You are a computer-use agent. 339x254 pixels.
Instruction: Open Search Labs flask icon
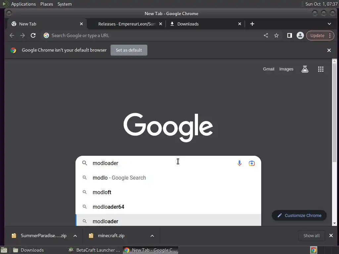[x=305, y=69]
